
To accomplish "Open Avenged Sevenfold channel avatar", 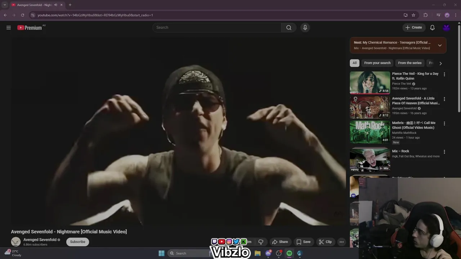I will tap(16, 242).
